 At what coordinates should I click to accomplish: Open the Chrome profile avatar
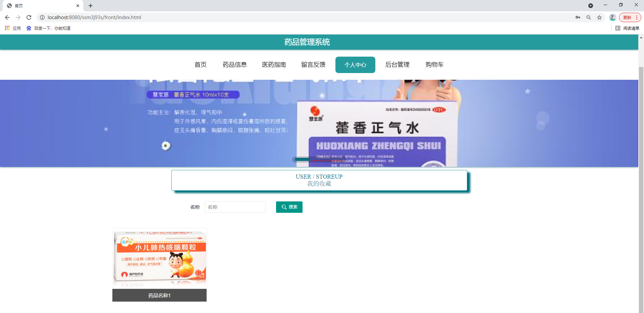pos(612,17)
